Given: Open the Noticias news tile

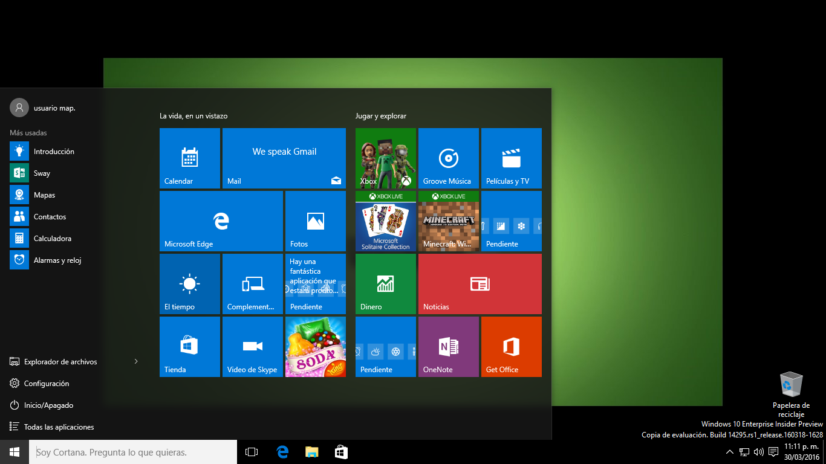Looking at the screenshot, I should tap(480, 284).
